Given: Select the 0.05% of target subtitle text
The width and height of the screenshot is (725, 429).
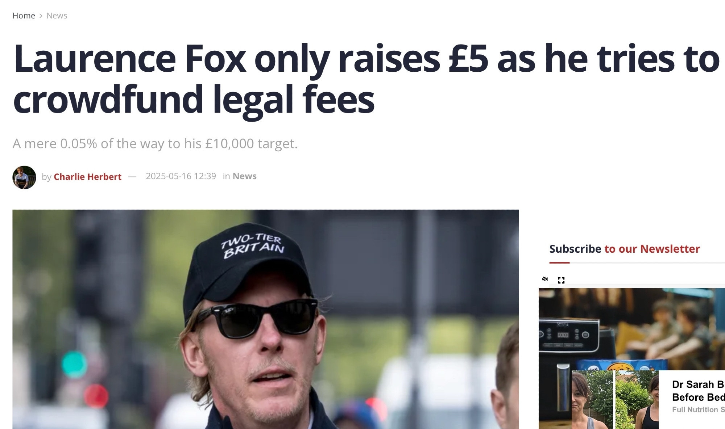Looking at the screenshot, I should [155, 144].
